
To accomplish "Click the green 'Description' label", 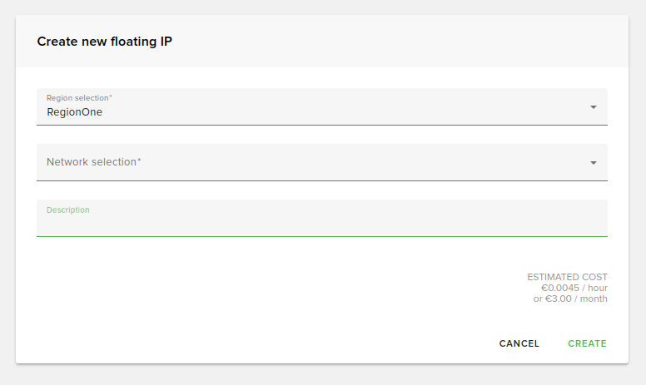I will click(x=68, y=210).
